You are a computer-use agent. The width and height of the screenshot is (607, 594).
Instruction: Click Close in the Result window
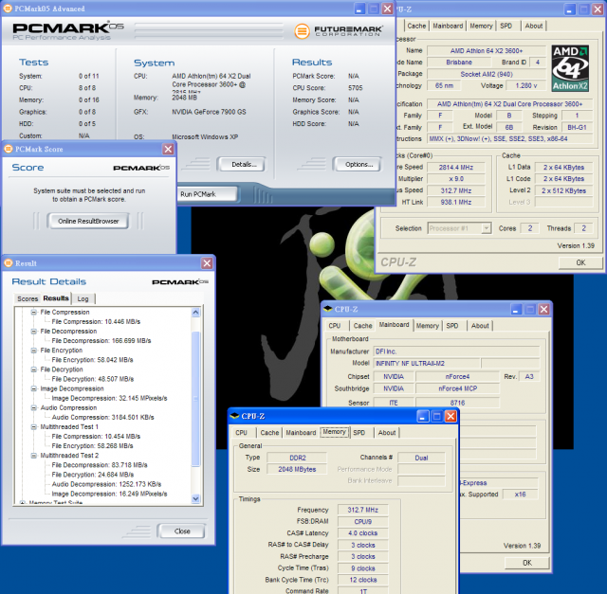(182, 531)
